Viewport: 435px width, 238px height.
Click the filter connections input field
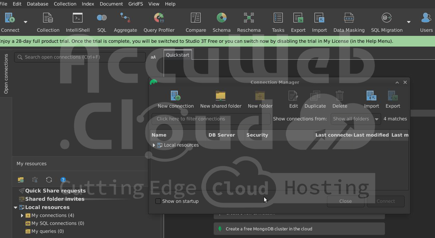[211, 119]
